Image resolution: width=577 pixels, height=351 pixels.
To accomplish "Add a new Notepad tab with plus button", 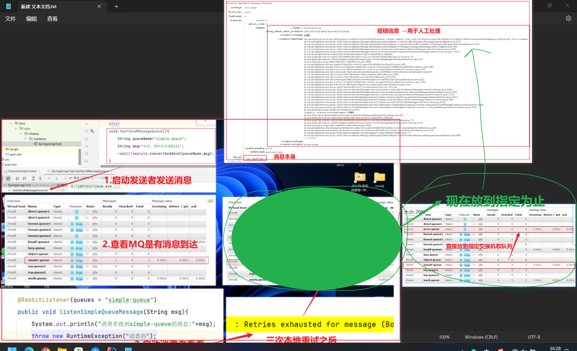I will pyautogui.click(x=116, y=7).
